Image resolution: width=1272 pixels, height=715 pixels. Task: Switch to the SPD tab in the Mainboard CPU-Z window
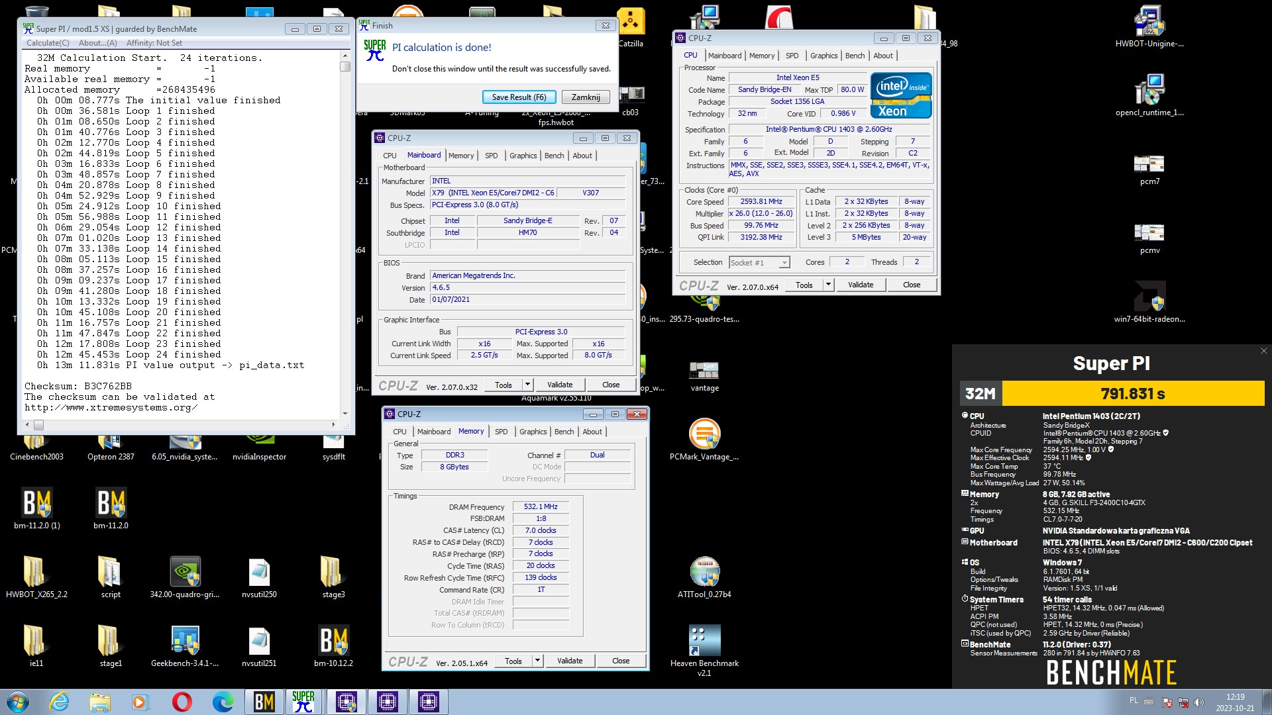point(491,156)
